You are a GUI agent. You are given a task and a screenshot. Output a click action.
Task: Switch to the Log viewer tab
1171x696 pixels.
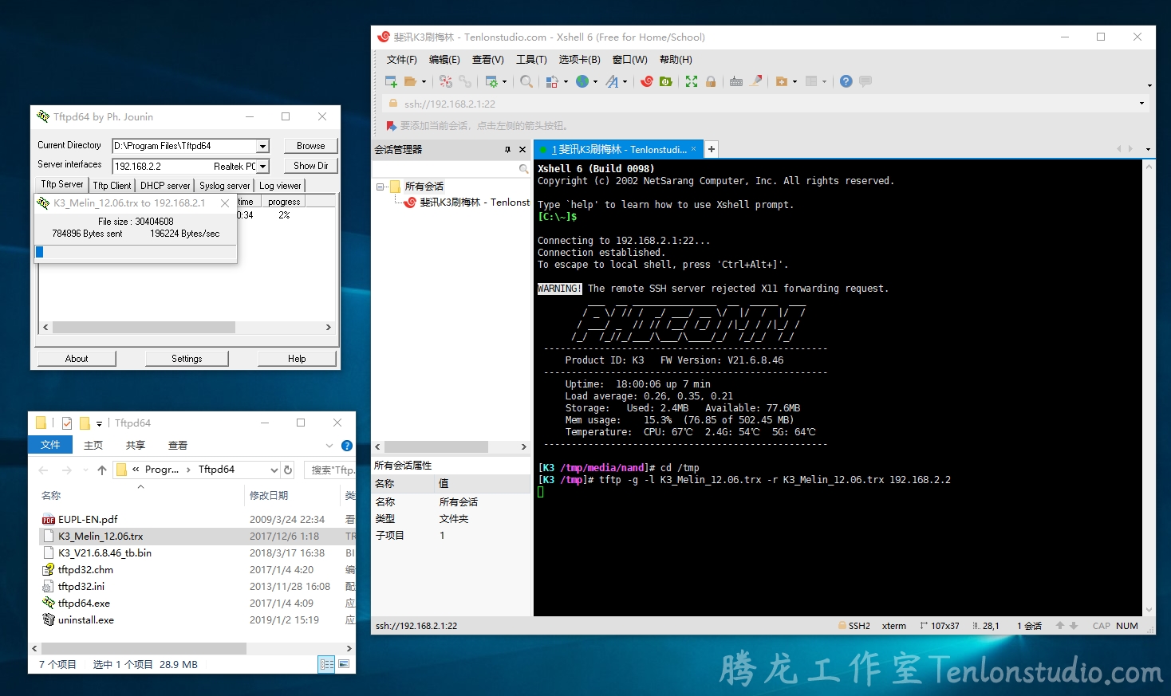pos(280,186)
